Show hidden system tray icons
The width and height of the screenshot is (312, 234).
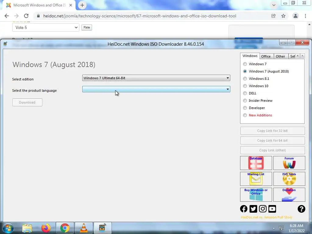point(274,228)
